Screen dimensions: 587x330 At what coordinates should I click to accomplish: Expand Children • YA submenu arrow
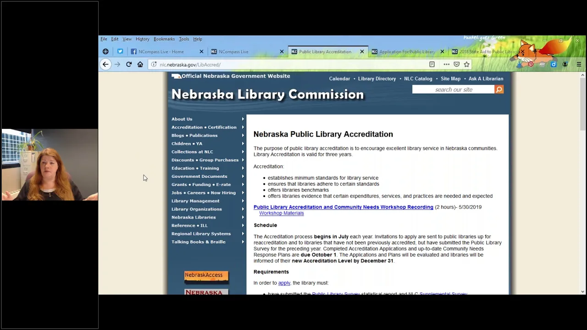(x=243, y=144)
